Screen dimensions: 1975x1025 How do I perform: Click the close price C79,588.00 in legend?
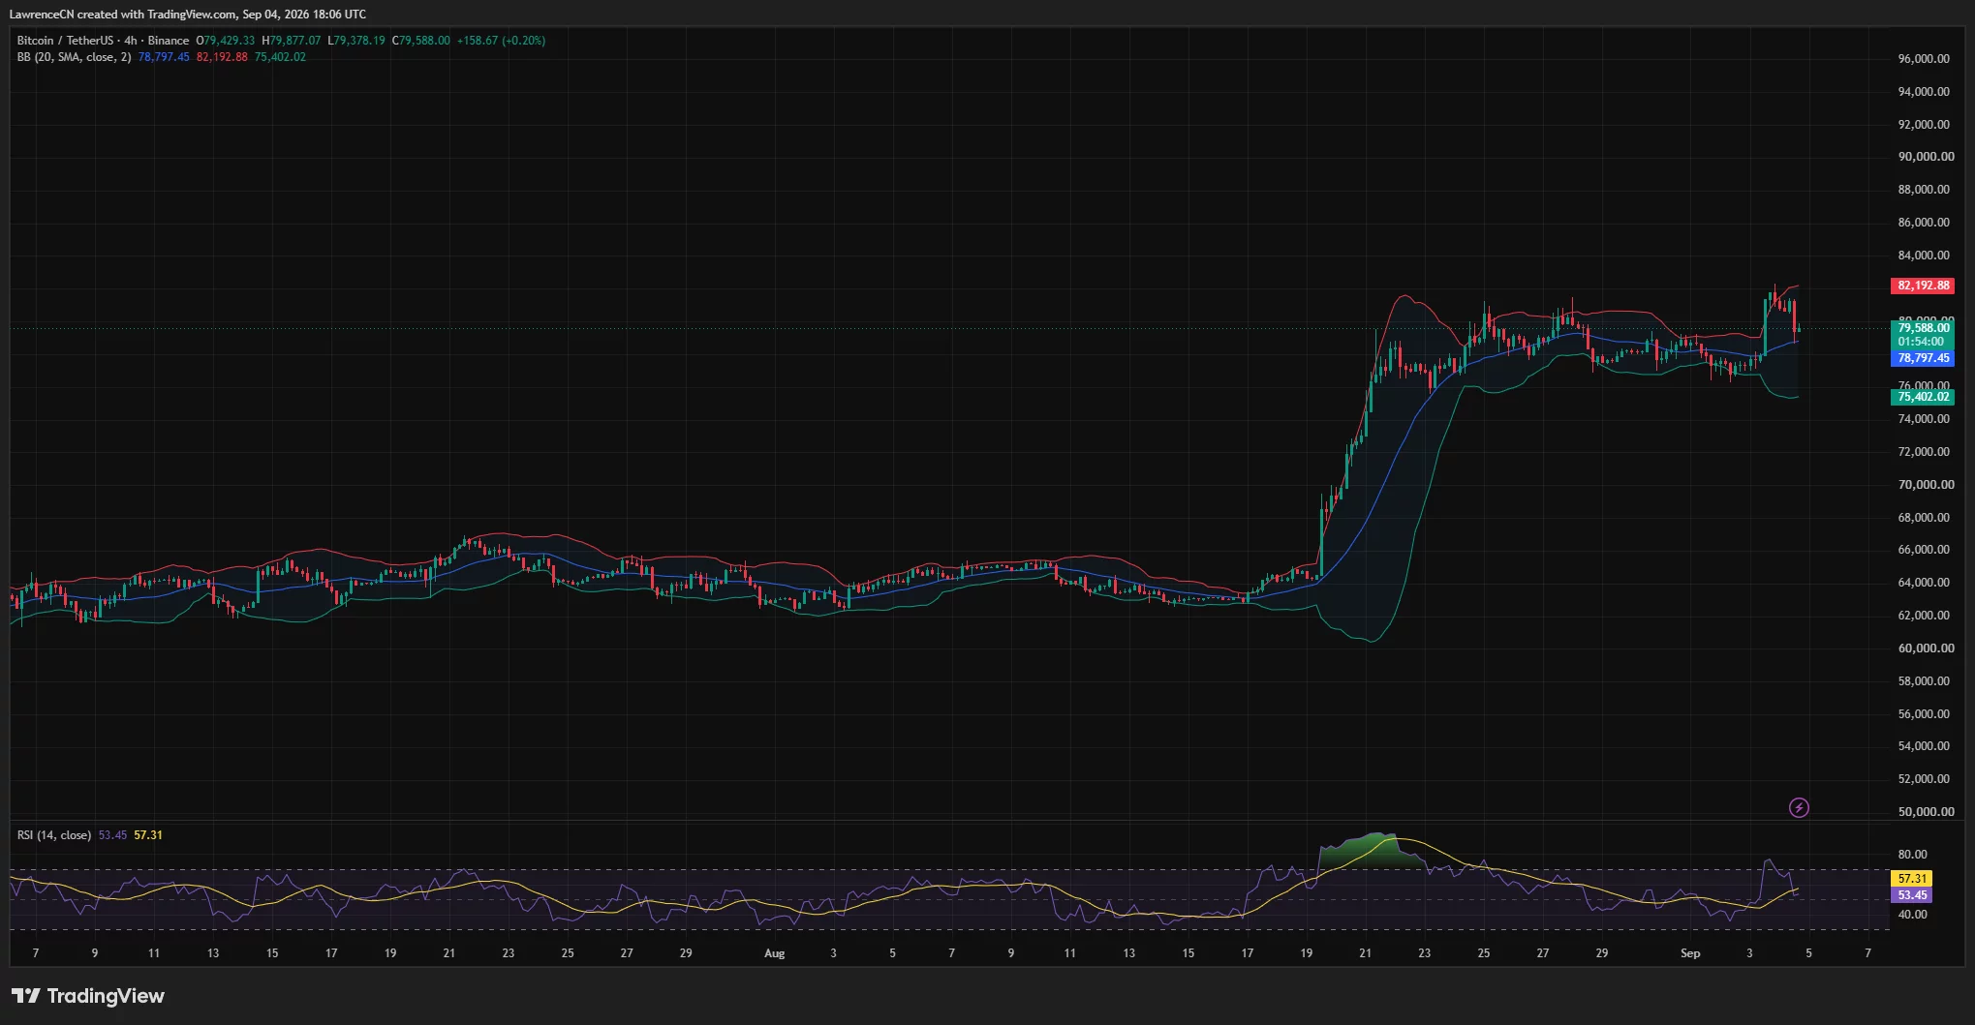[421, 41]
